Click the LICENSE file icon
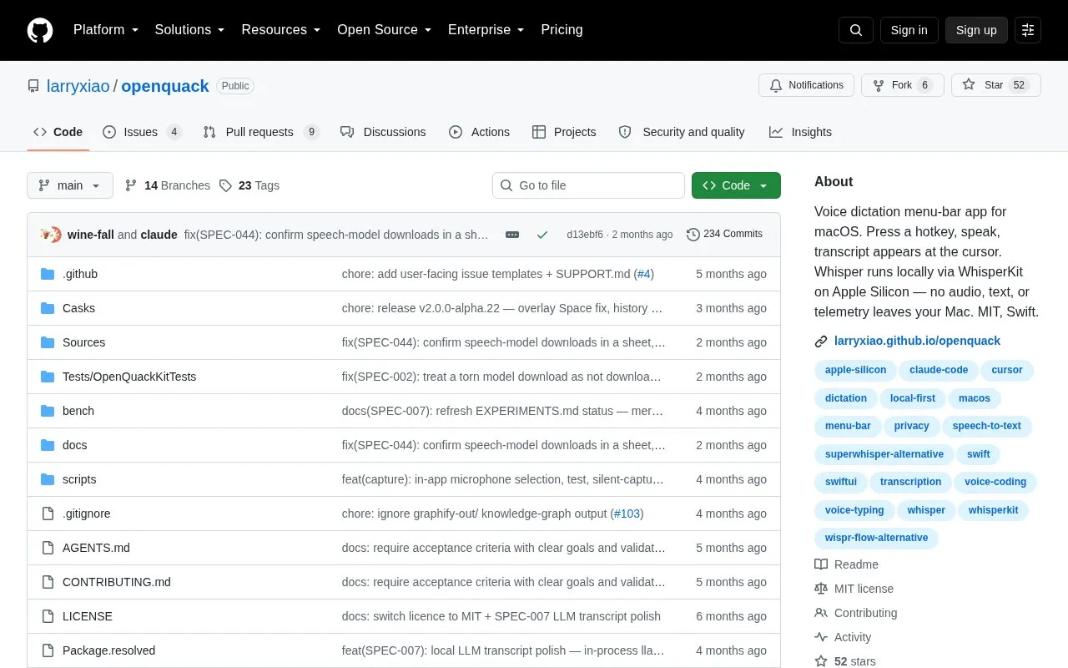The image size is (1068, 668). 48,616
